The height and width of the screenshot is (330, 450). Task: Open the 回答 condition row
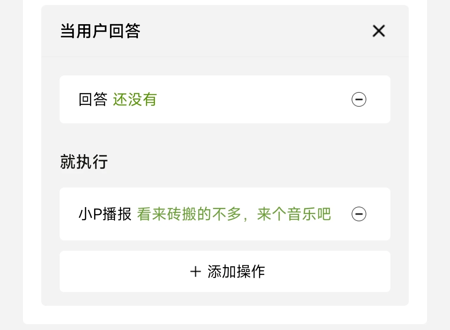[225, 99]
